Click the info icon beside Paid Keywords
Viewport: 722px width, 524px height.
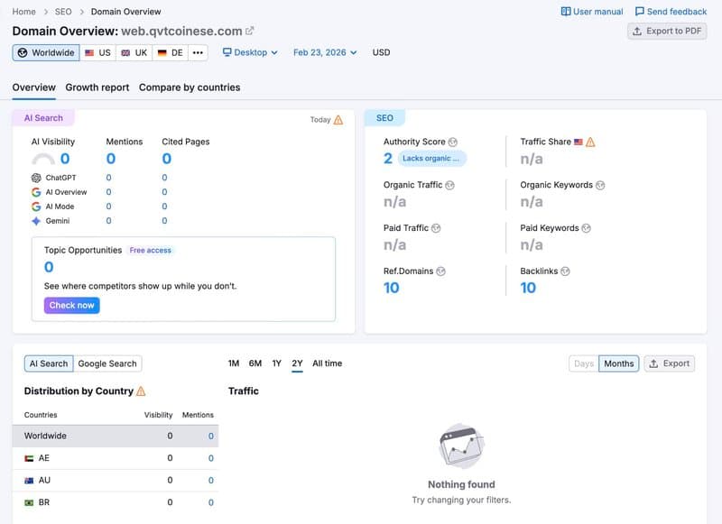pos(586,228)
